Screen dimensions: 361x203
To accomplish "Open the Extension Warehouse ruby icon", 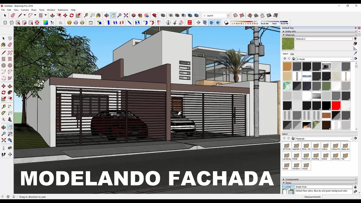I will coord(154,16).
